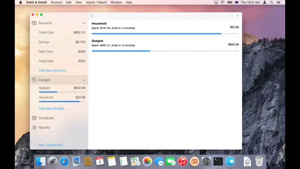
Task: Click the Scheduled calendar icon
Action: (x=34, y=118)
